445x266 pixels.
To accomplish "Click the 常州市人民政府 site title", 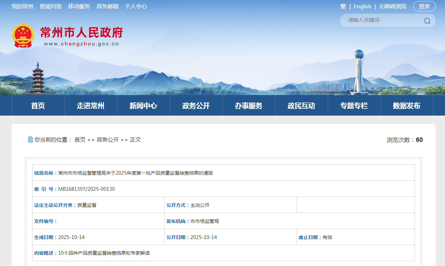I will point(81,32).
